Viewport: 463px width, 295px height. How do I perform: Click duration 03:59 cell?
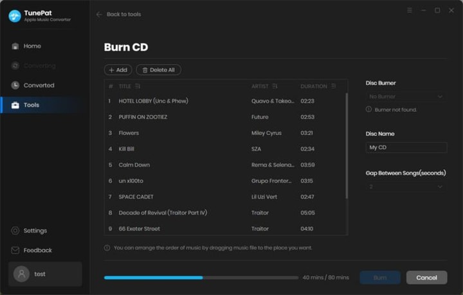point(307,165)
